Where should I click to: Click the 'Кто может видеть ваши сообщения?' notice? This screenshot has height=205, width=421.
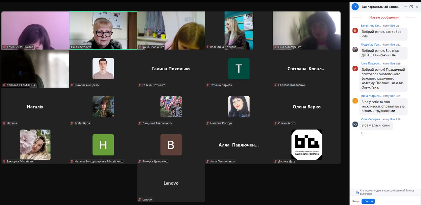click(x=387, y=192)
